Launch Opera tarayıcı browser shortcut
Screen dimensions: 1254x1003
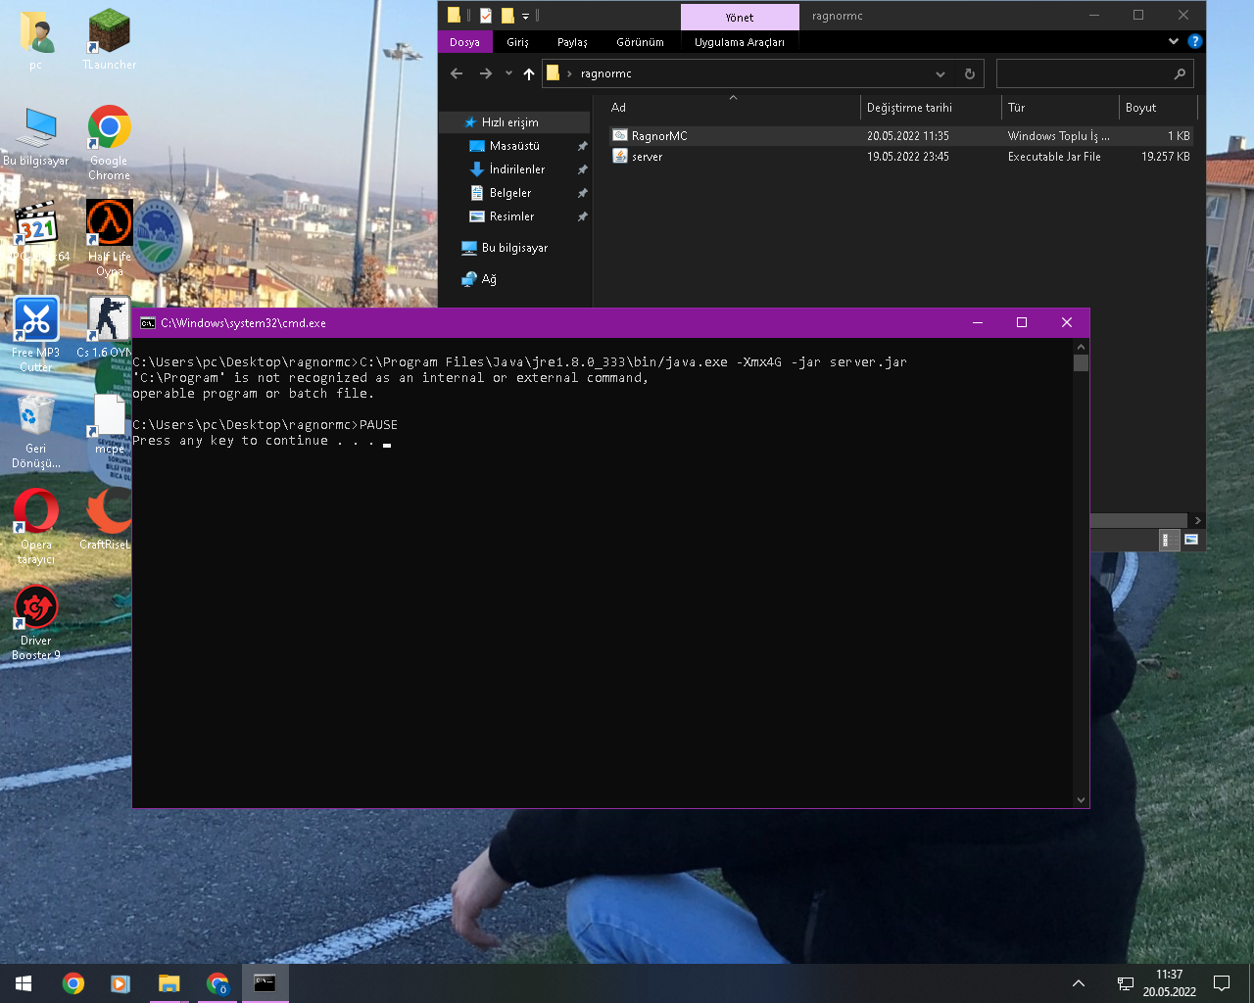point(36,526)
